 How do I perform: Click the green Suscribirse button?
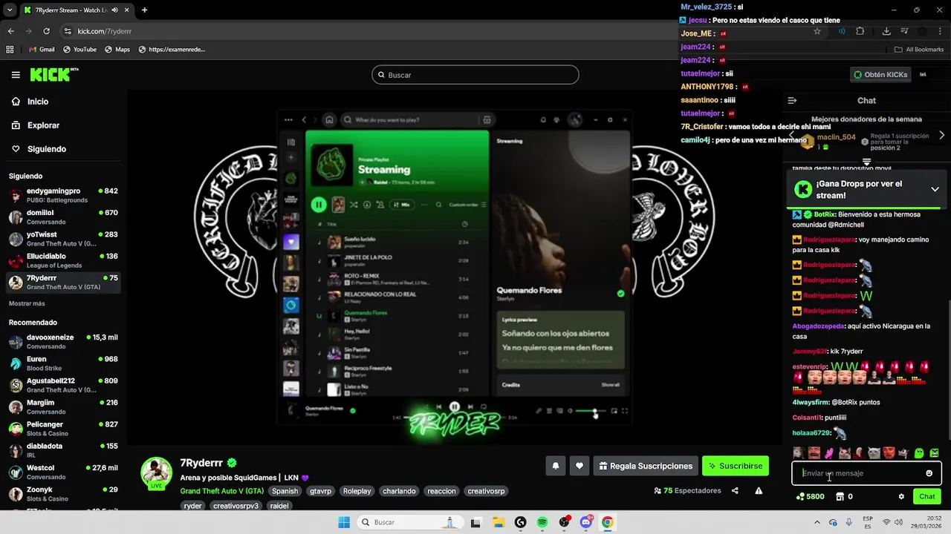[736, 466]
